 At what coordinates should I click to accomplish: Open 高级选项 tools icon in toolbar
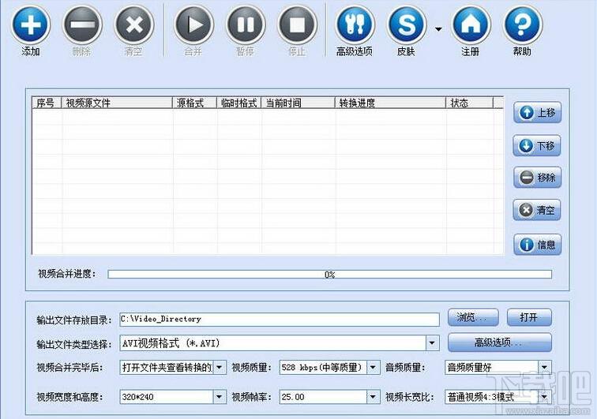(355, 24)
